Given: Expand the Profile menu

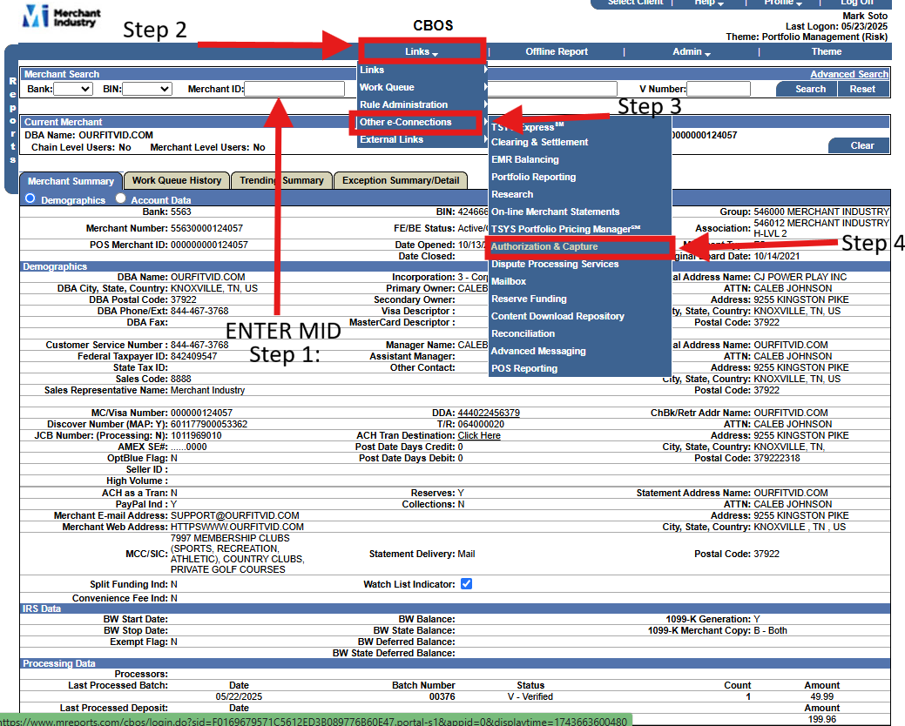Looking at the screenshot, I should [783, 3].
